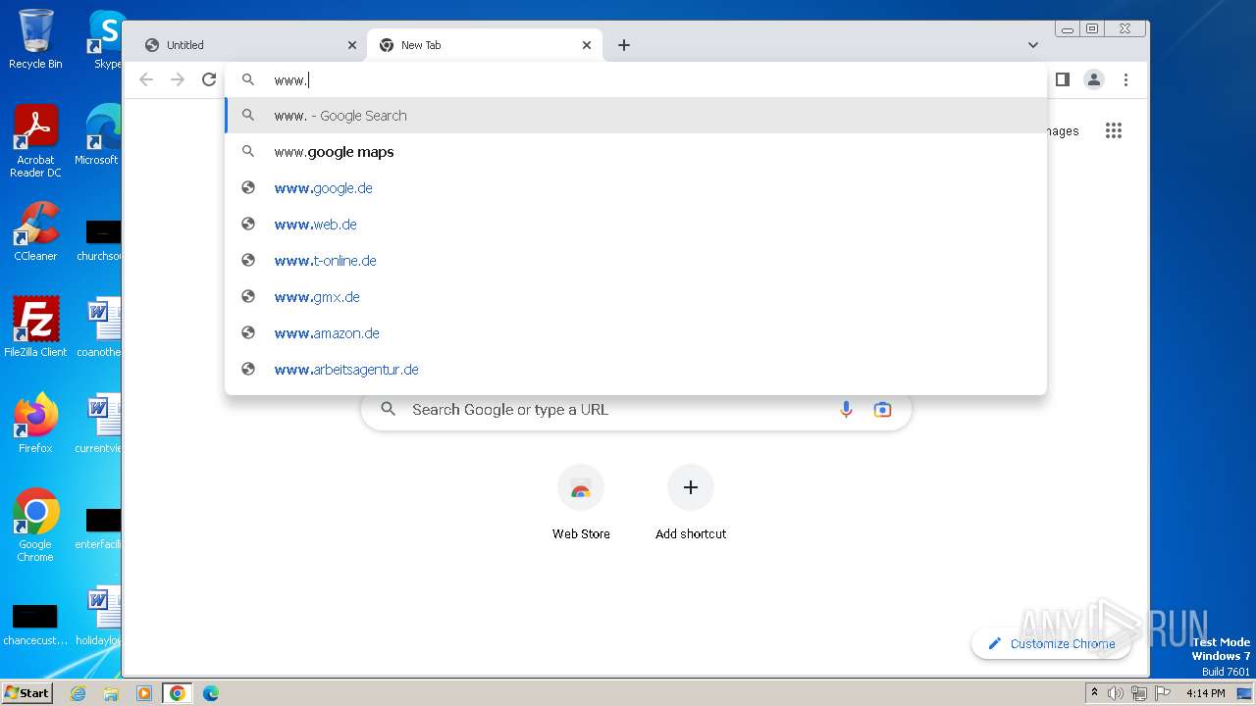Screen dimensions: 1256x706
Task: Click the Google search box
Action: 636,410
